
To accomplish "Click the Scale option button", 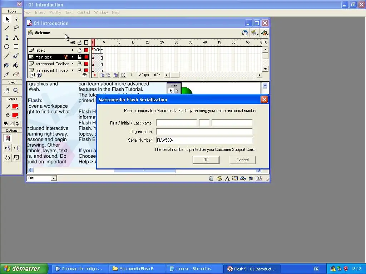I will click(x=16, y=158).
